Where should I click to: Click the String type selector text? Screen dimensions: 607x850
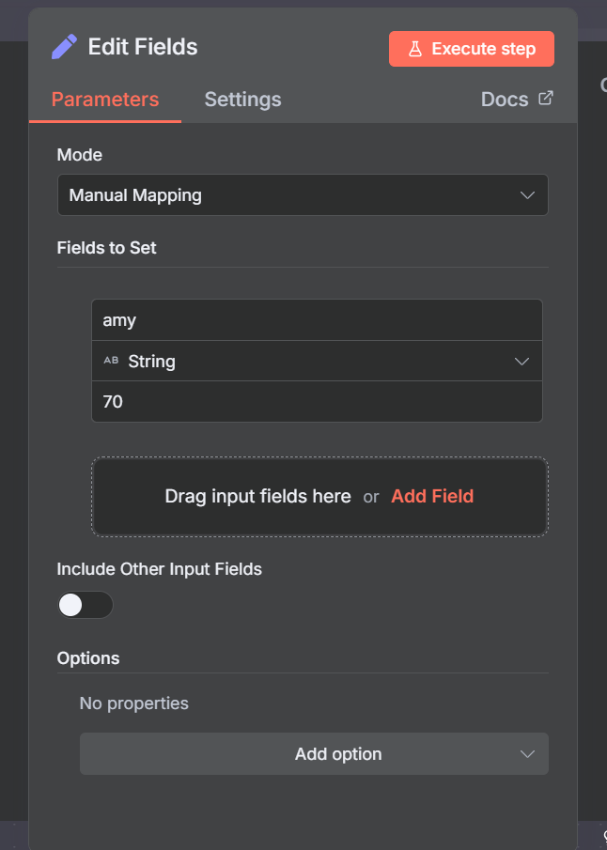(152, 362)
